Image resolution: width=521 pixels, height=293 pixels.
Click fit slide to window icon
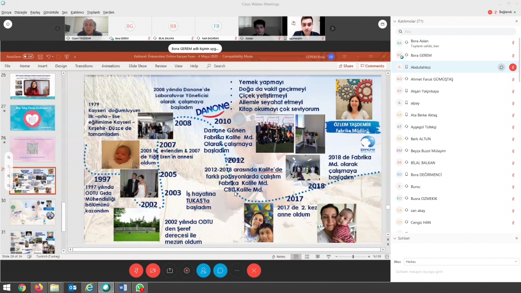387,256
